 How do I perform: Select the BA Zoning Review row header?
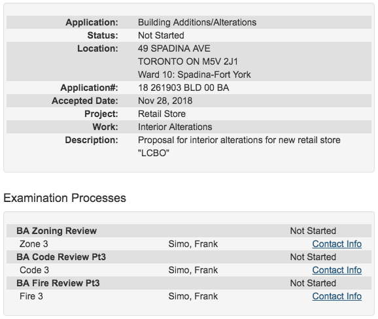(x=57, y=231)
